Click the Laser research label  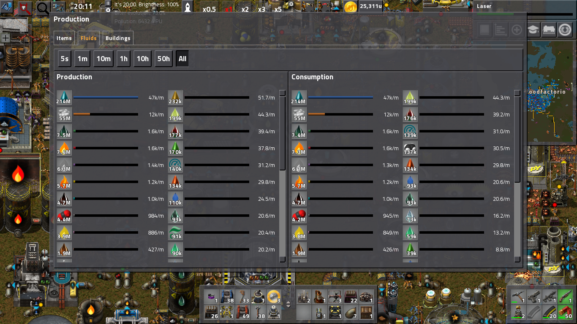click(484, 6)
